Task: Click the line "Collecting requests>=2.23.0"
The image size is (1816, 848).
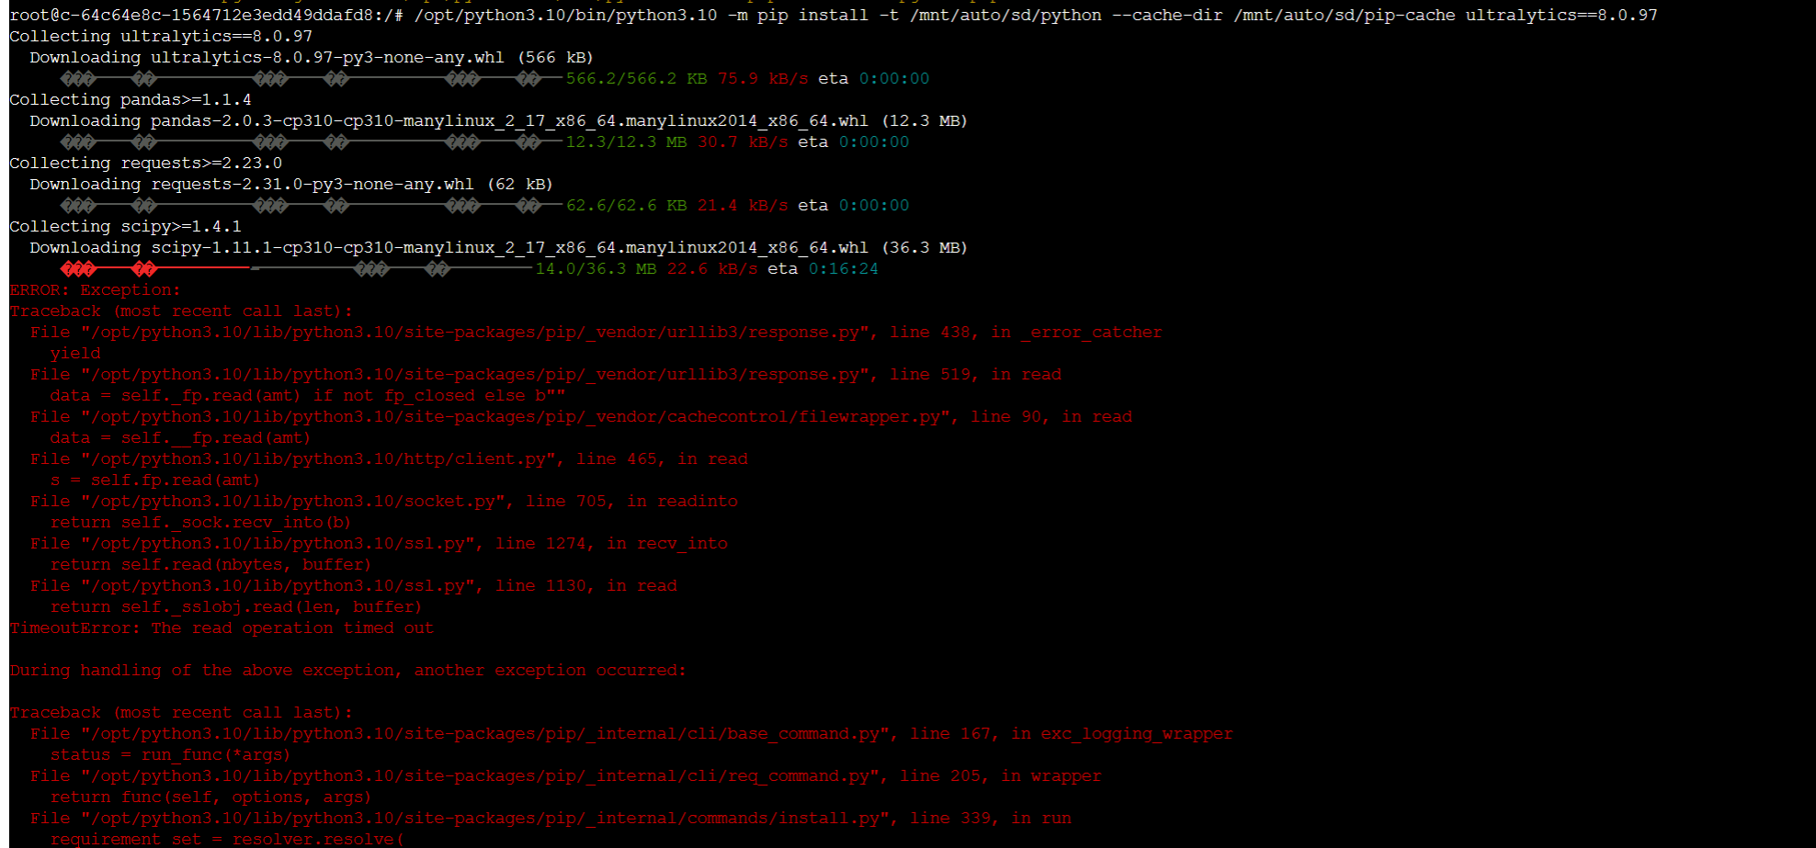Action: (x=145, y=163)
